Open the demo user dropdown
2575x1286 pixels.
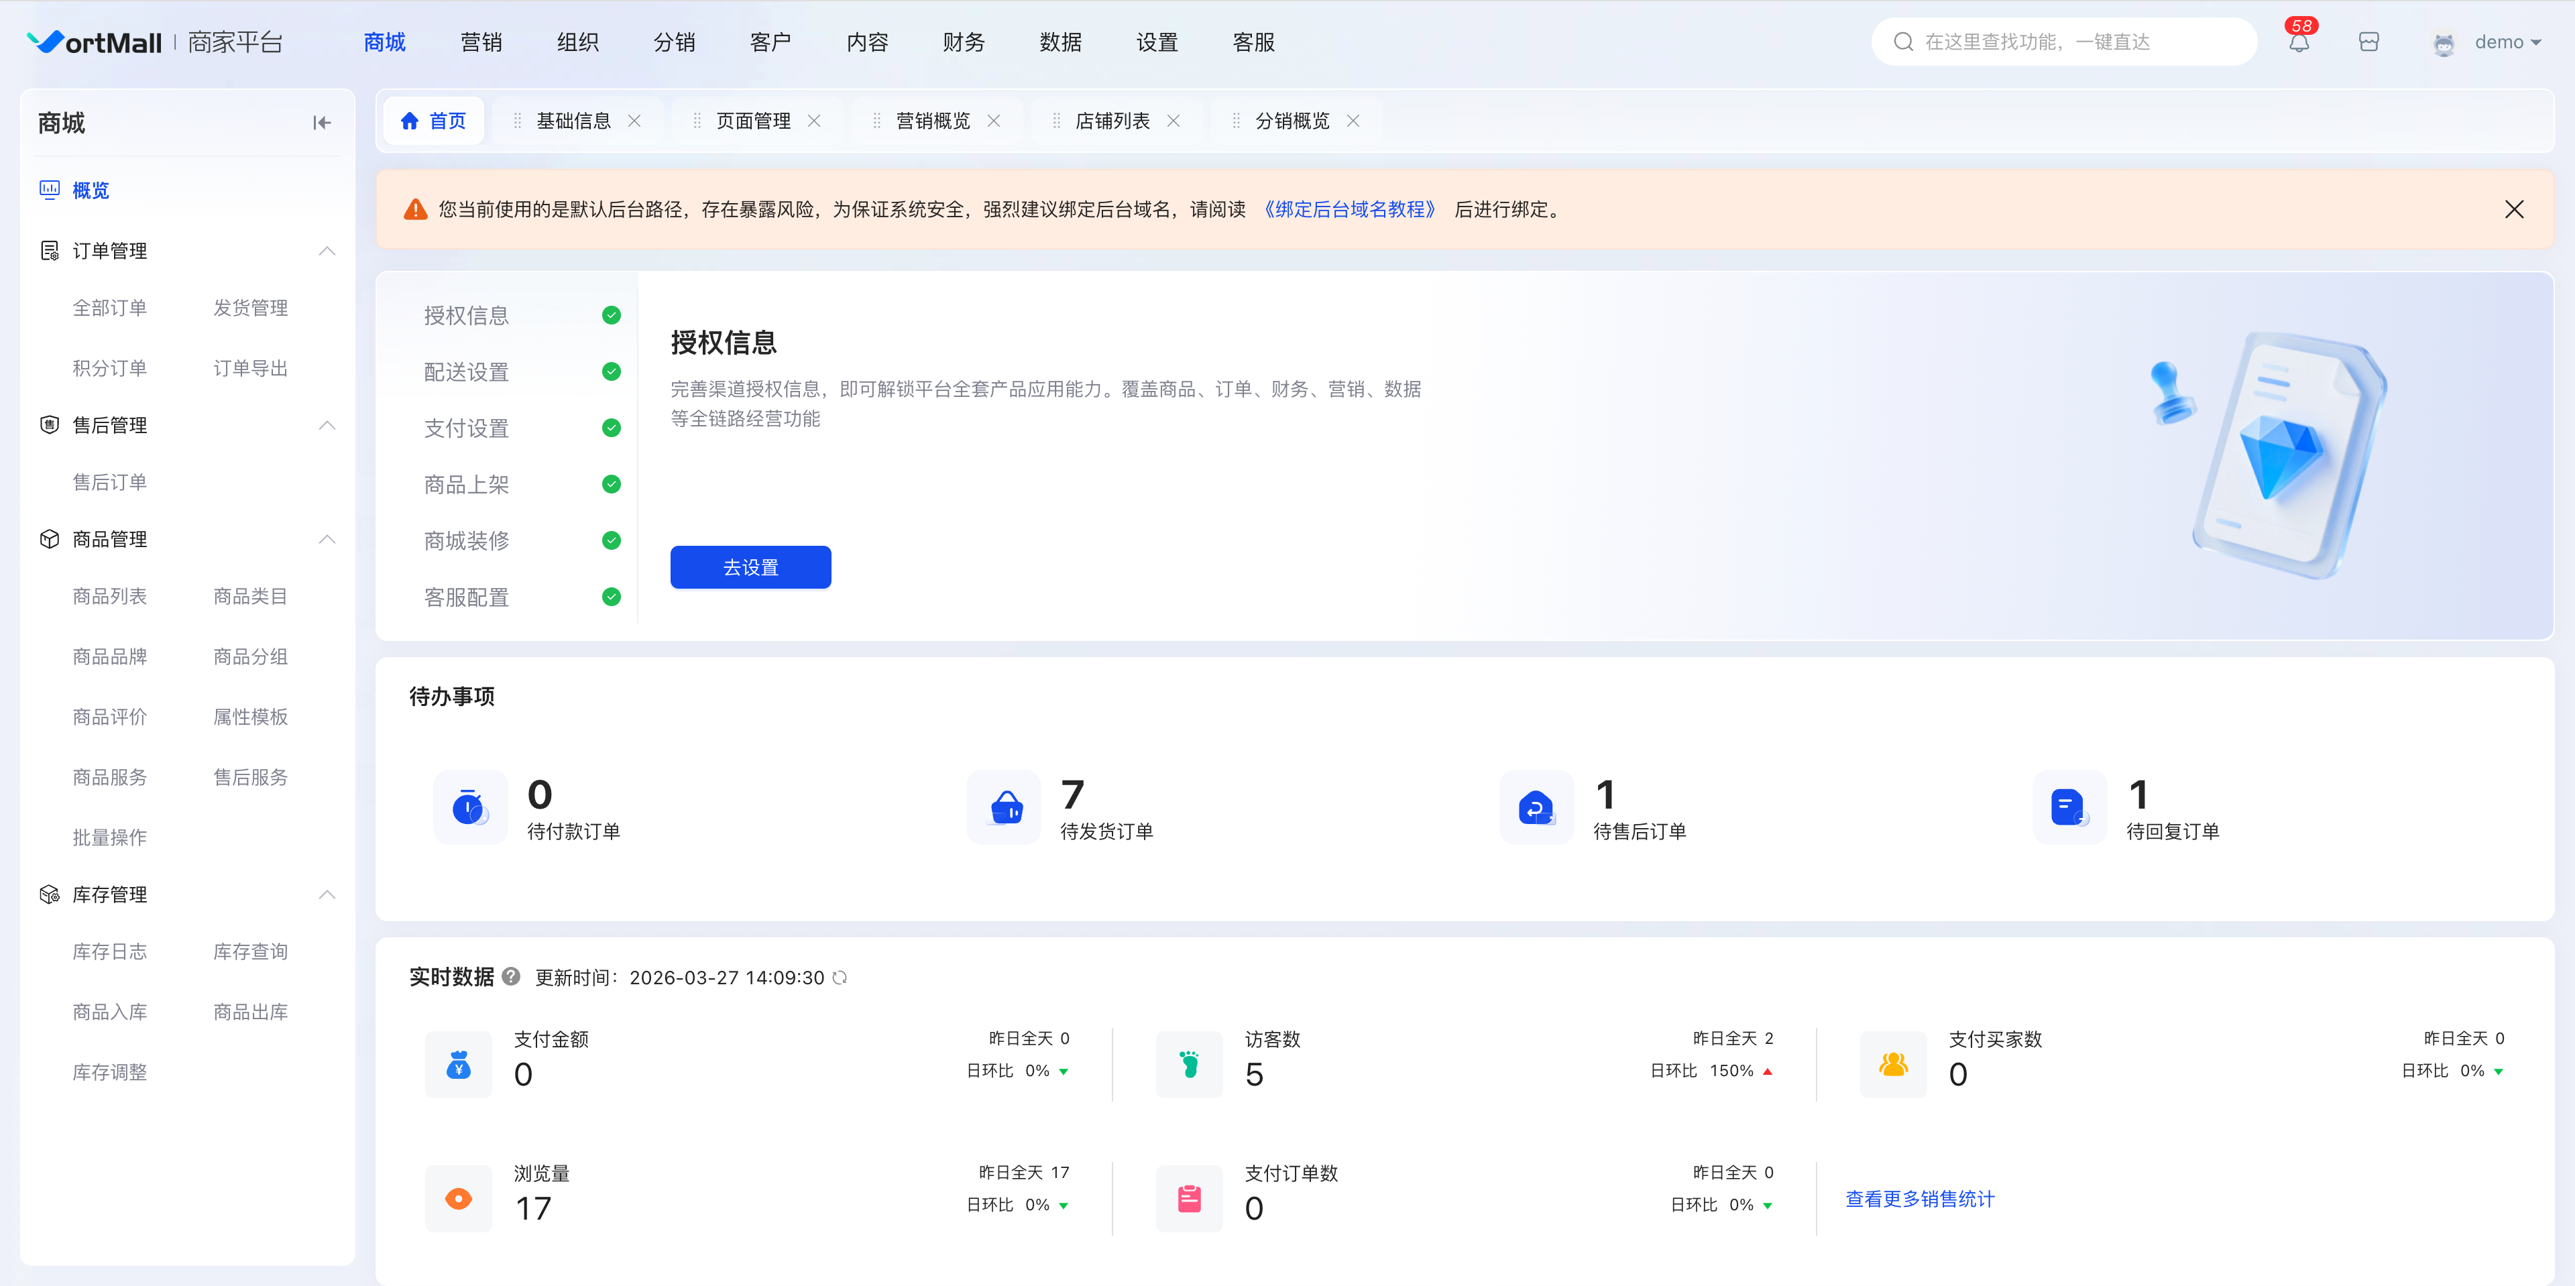pos(2489,42)
